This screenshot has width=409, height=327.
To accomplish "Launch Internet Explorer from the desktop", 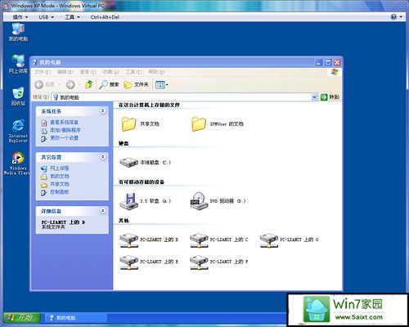I will click(x=18, y=131).
